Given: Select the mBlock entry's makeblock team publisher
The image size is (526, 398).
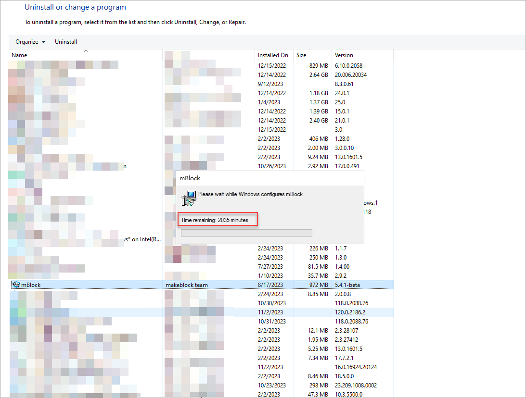Looking at the screenshot, I should 187,285.
